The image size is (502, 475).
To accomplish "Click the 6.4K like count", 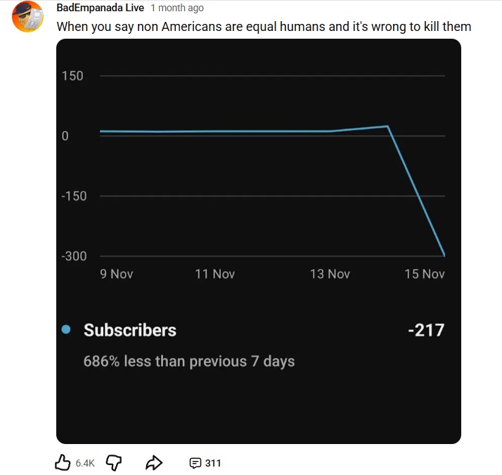I will 85,463.
